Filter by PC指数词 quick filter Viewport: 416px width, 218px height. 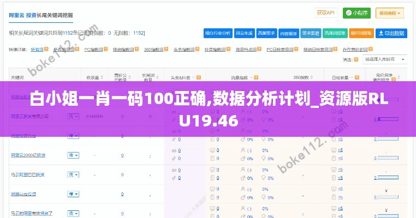(x=94, y=49)
